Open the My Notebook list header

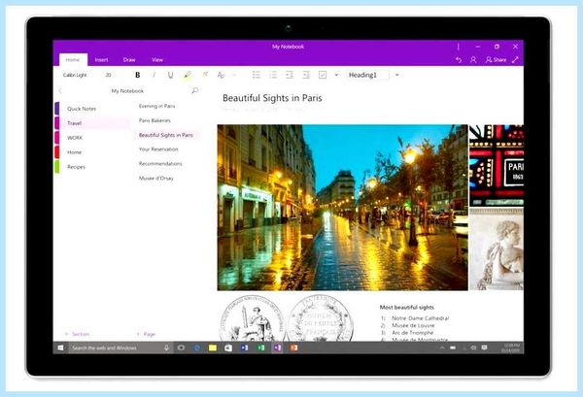[127, 91]
